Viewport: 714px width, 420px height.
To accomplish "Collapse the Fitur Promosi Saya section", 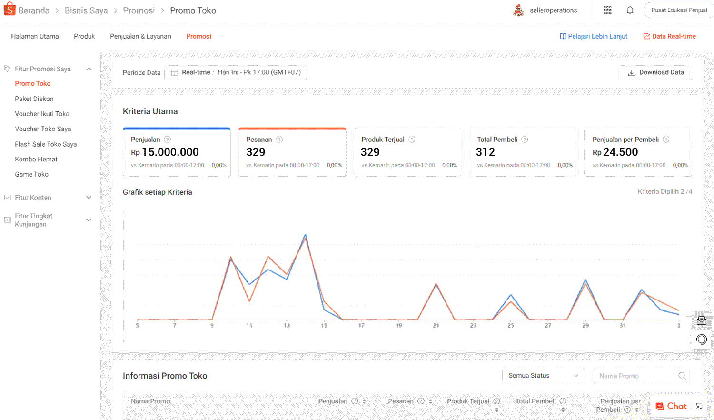I will [89, 69].
